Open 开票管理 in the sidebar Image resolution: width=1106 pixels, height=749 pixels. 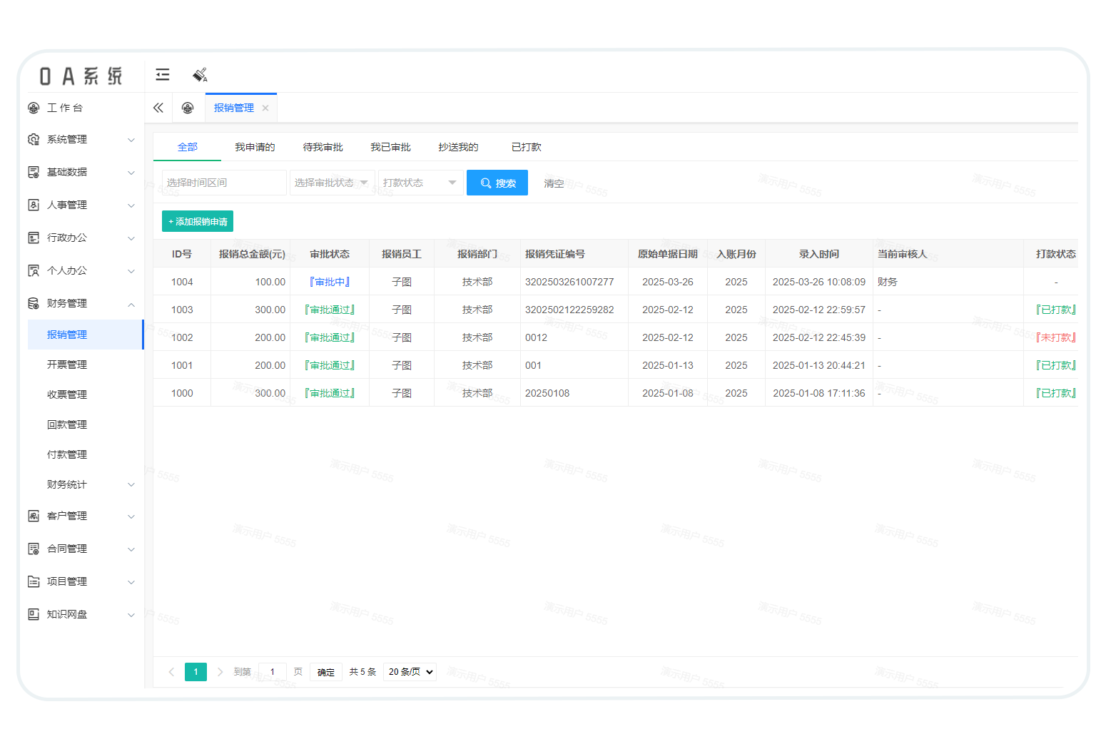67,365
